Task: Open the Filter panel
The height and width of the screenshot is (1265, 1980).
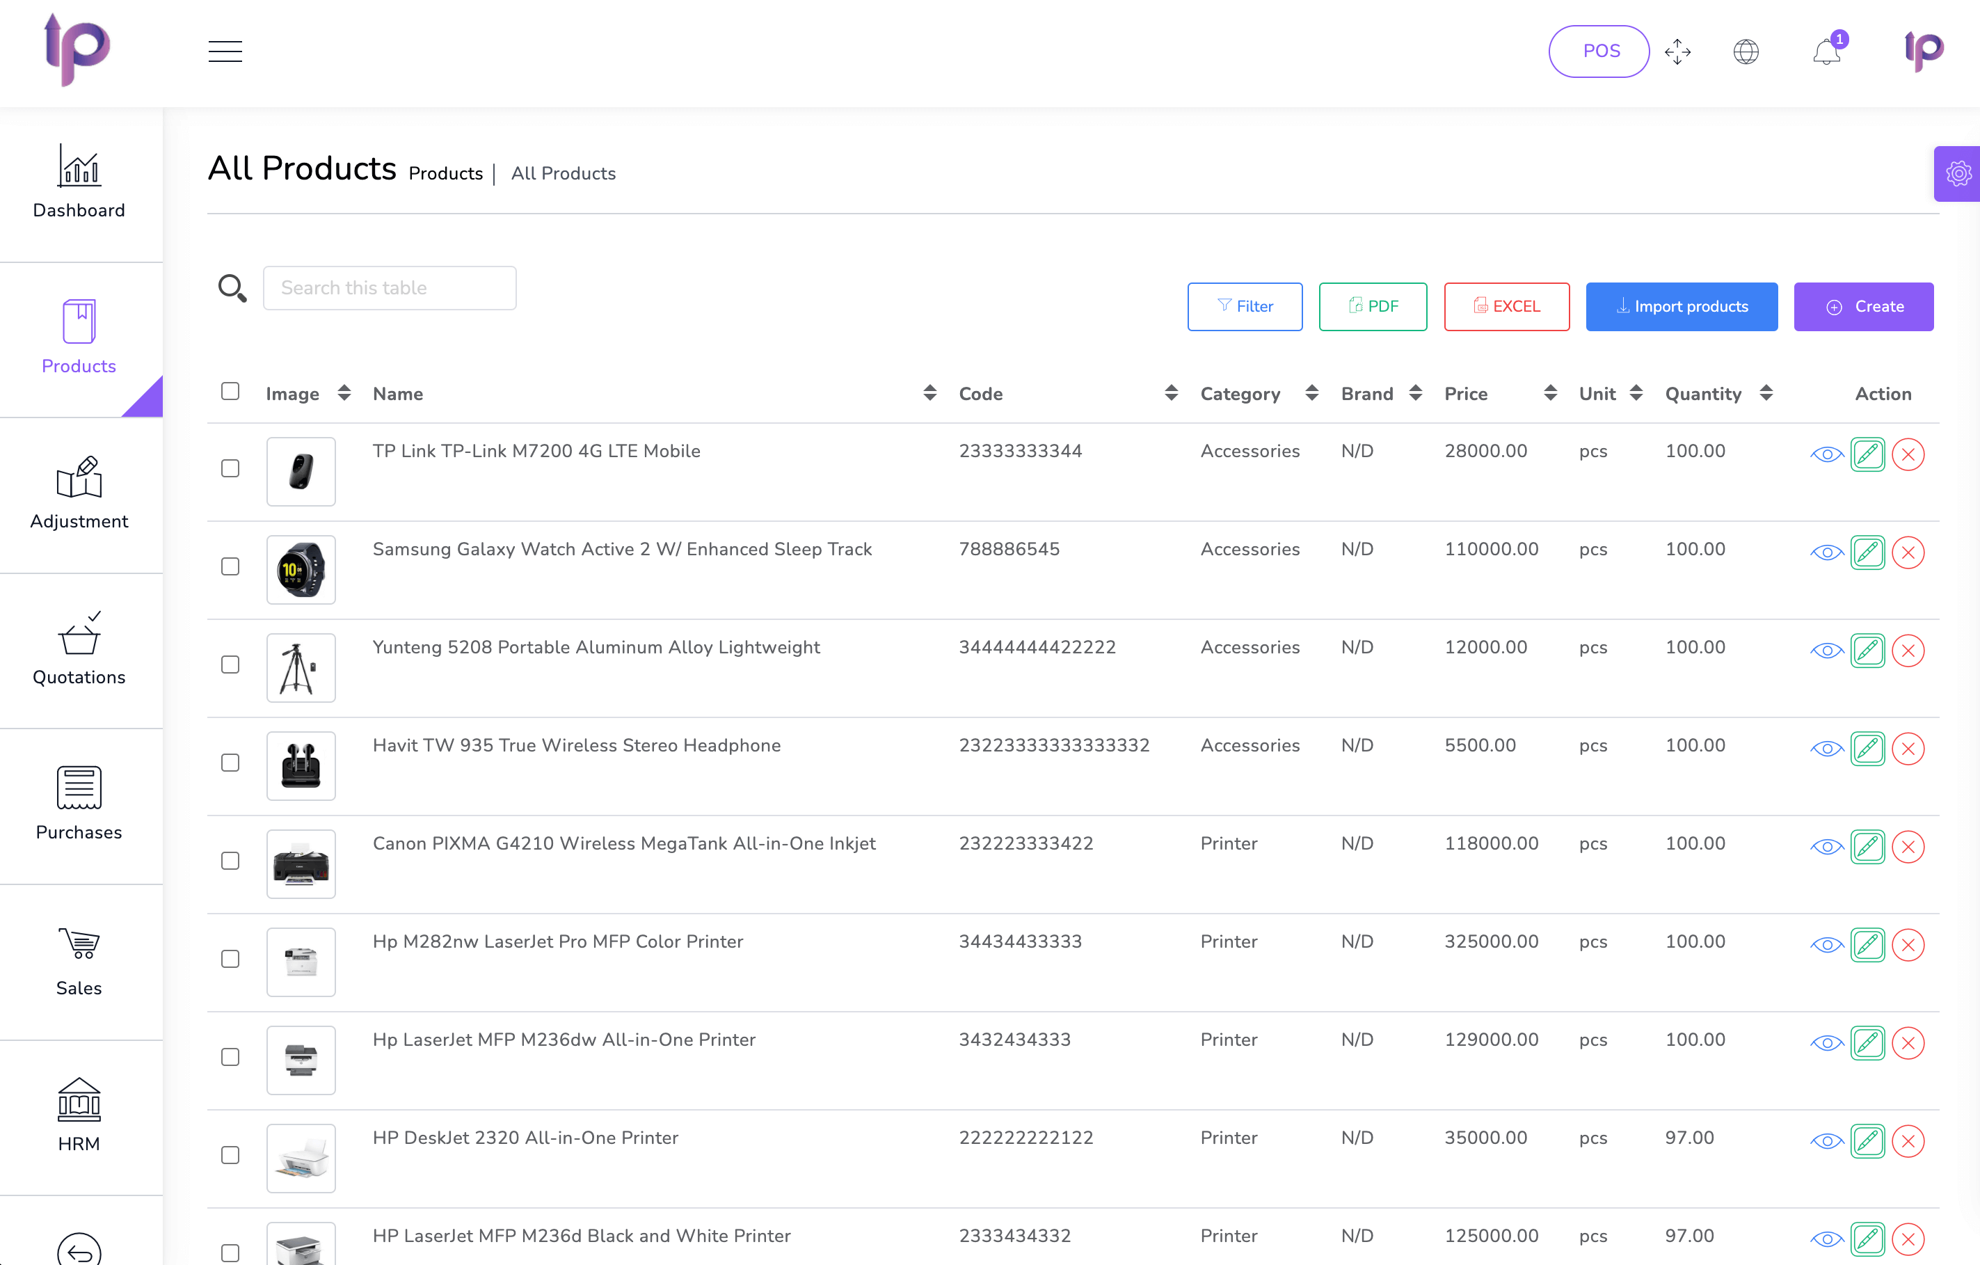Action: click(1245, 306)
